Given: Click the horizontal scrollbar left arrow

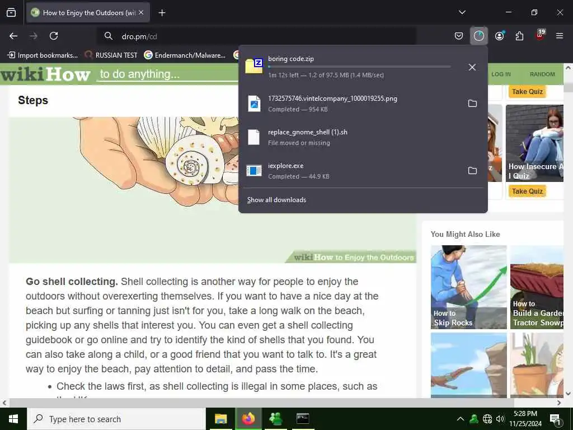Looking at the screenshot, I should point(4,403).
